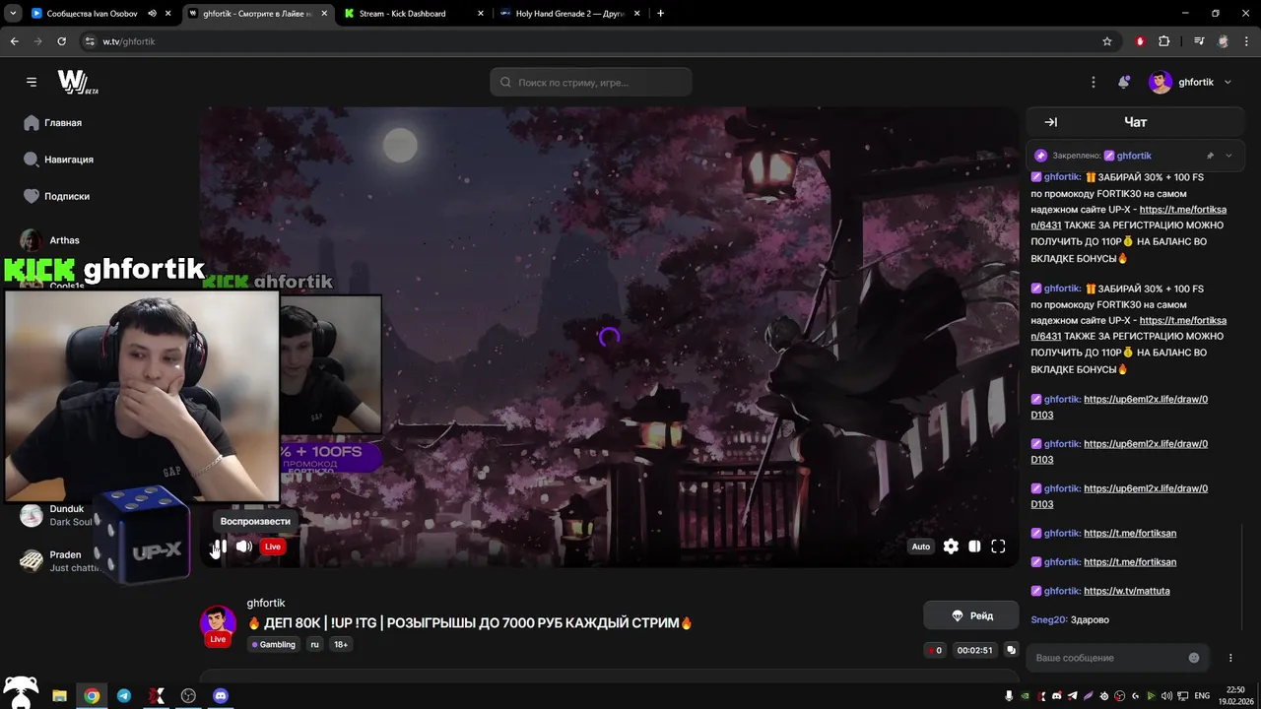
Task: Click the pinned ghfortik username in chat
Action: (x=1134, y=156)
